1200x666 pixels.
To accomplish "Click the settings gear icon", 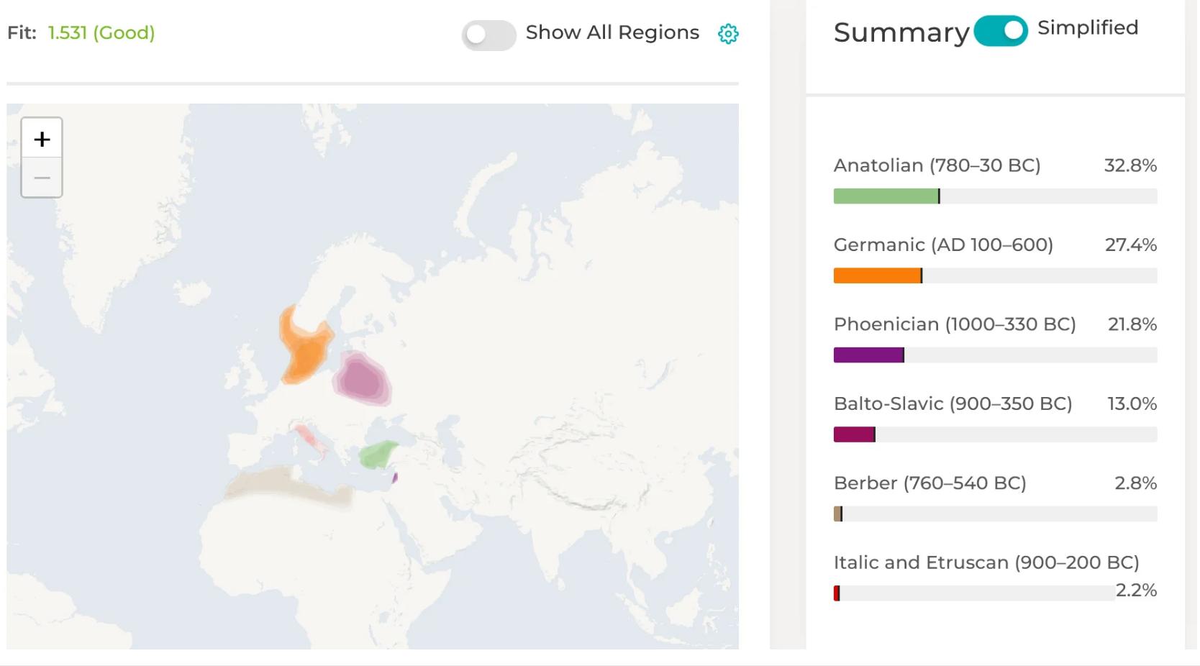I will coord(728,34).
